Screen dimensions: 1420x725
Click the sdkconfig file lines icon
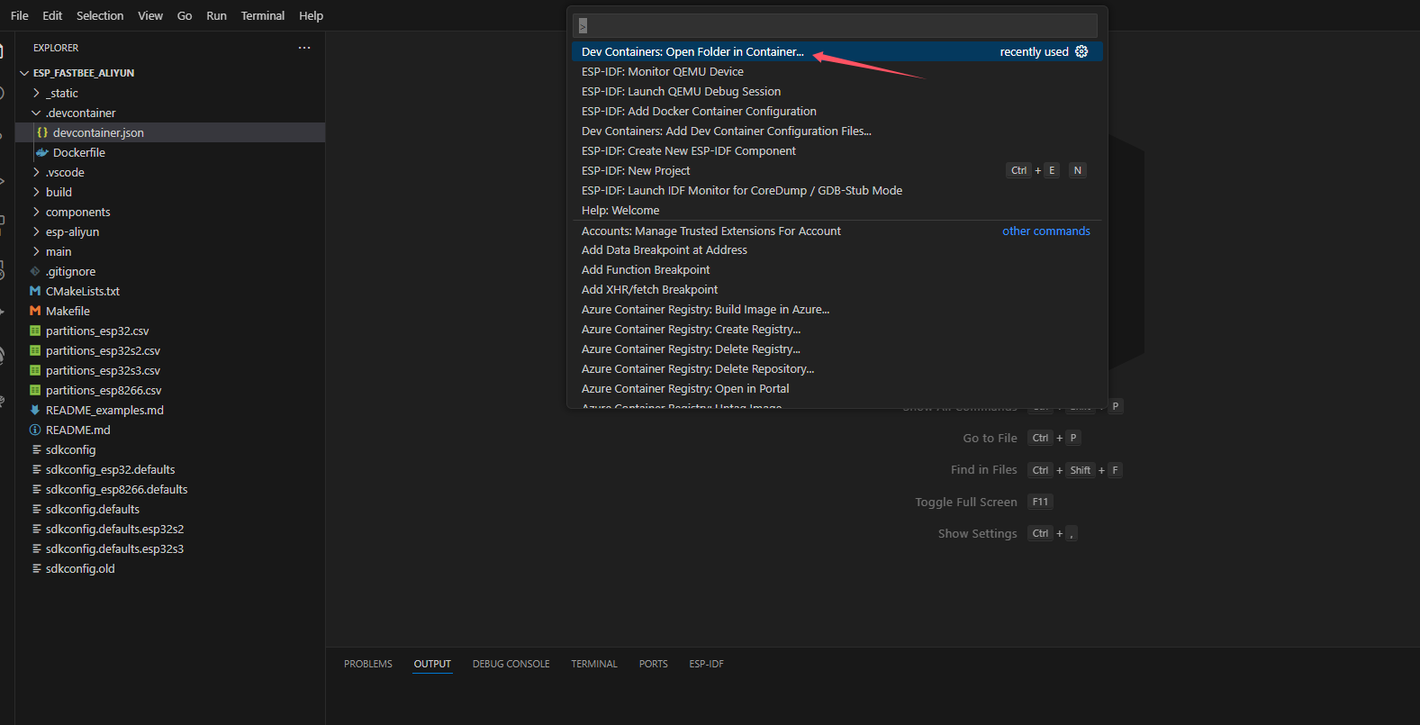pyautogui.click(x=37, y=449)
